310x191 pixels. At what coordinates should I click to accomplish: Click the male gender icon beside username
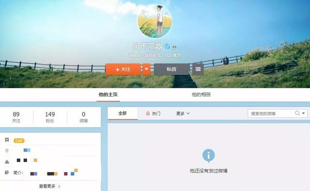click(167, 47)
